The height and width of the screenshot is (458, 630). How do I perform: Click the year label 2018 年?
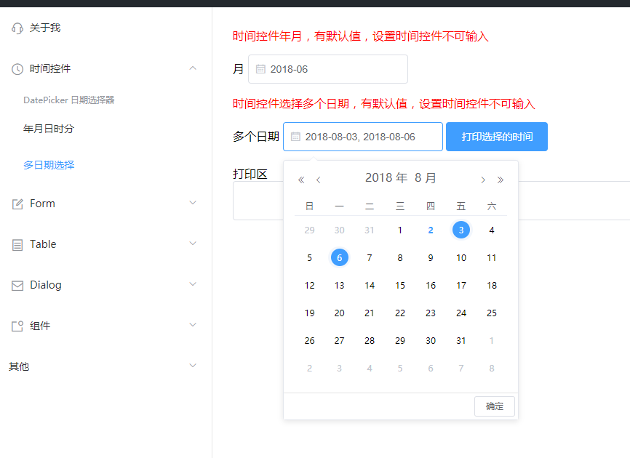[386, 178]
